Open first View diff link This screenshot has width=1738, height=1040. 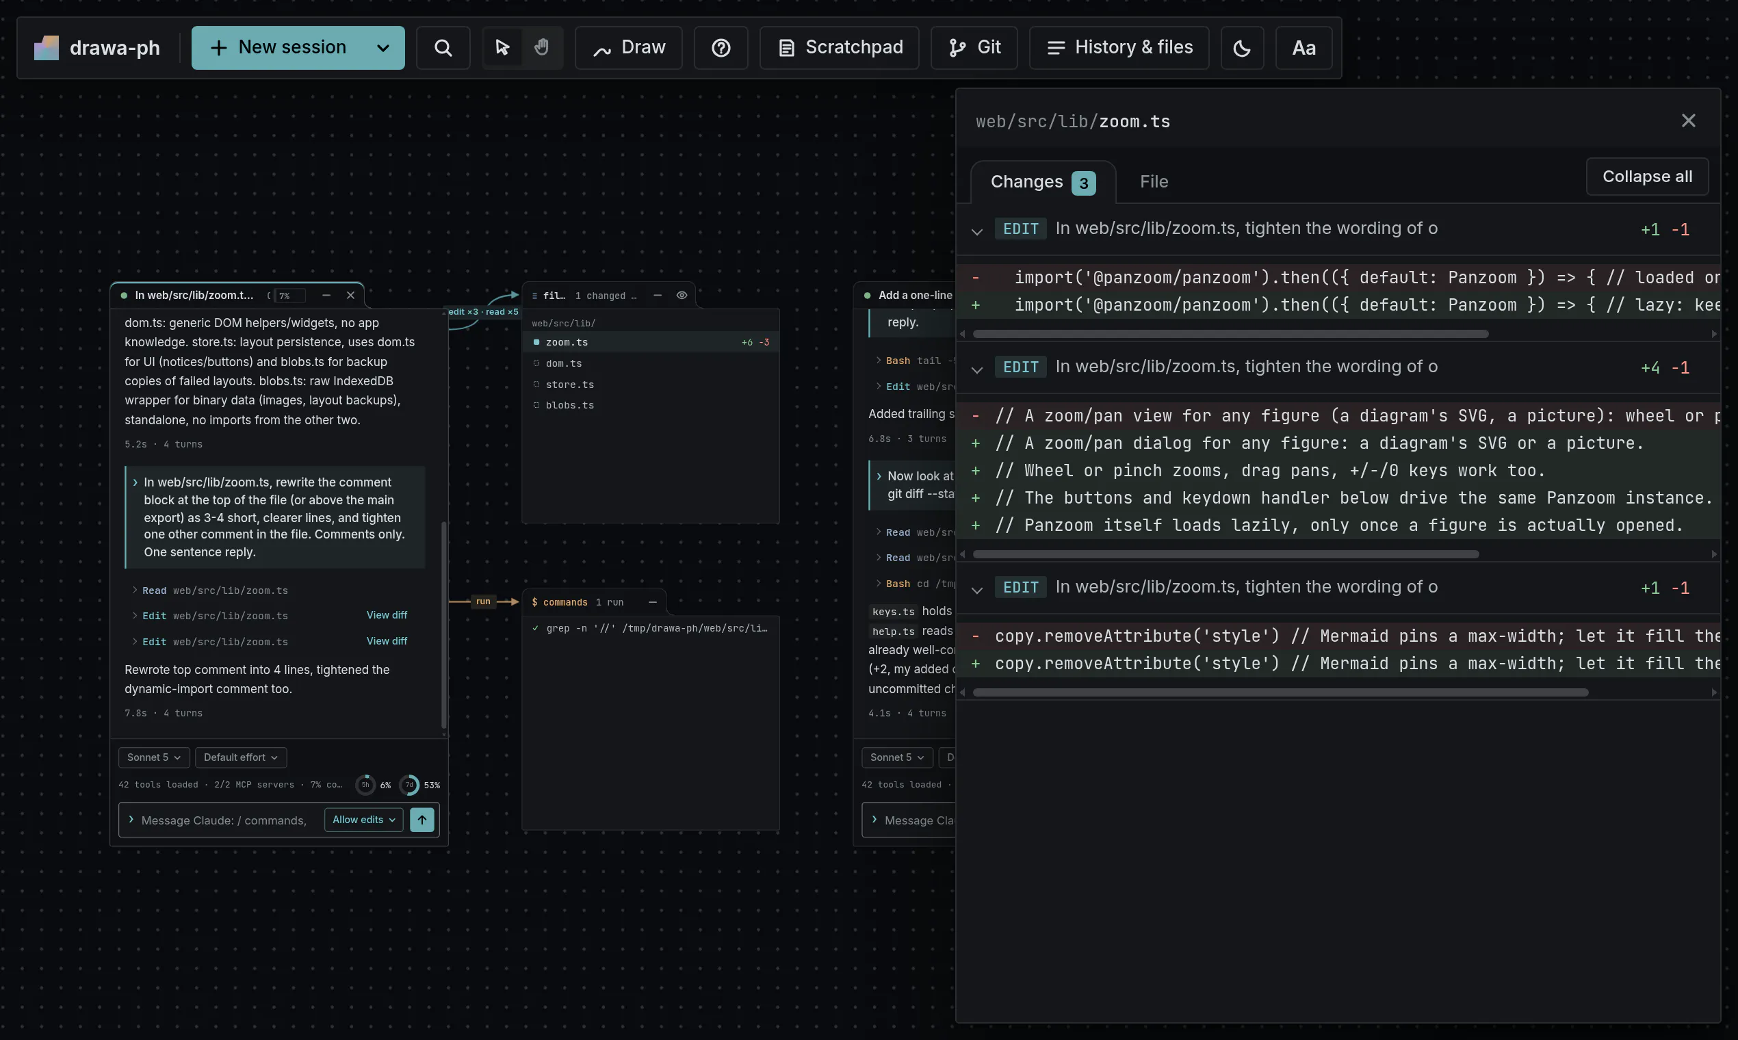pos(387,614)
